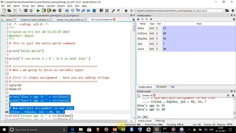Toggle fullscreen mode icon
This screenshot has width=236, height=133.
point(107,11)
